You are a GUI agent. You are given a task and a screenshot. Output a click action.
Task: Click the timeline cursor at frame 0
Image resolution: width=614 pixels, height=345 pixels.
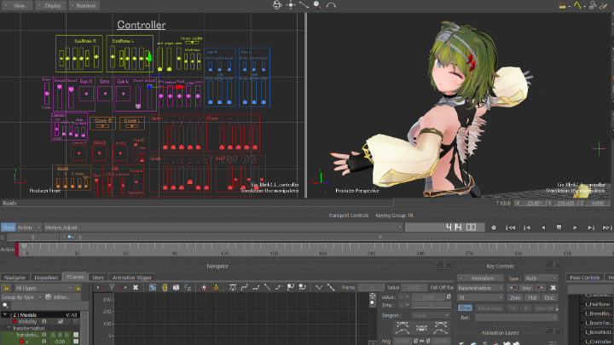(x=24, y=246)
